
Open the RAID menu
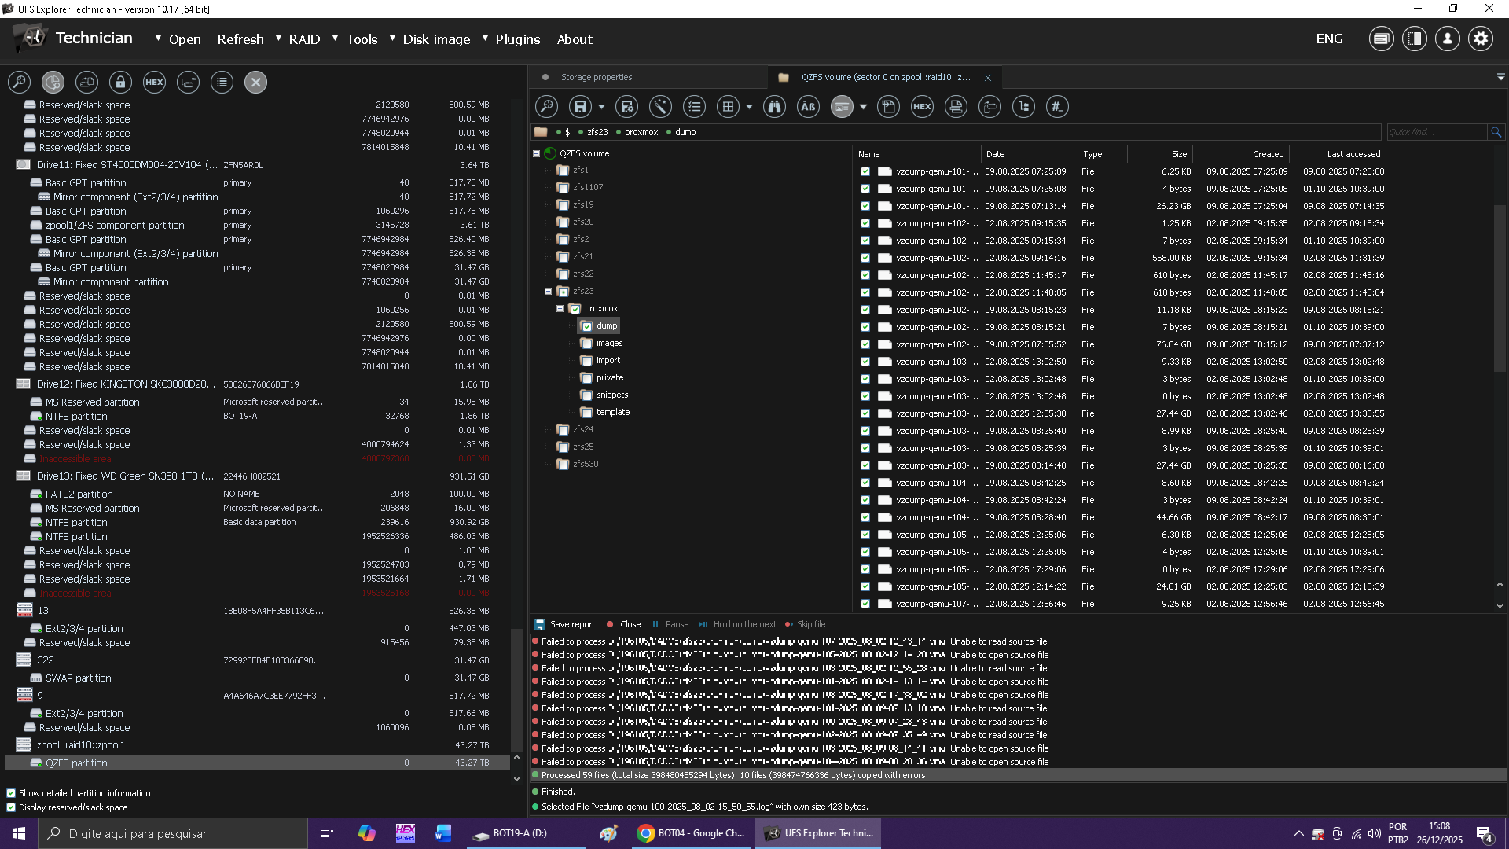304,39
